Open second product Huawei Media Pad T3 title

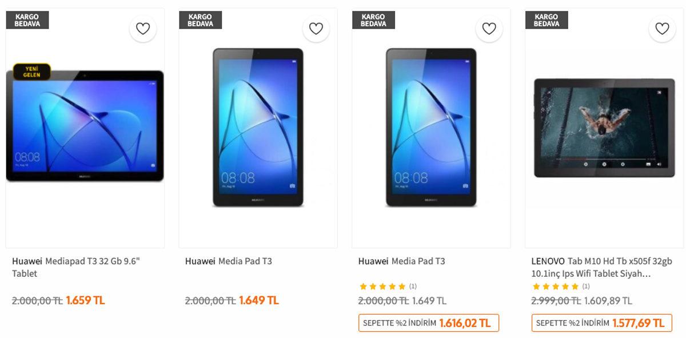point(229,261)
